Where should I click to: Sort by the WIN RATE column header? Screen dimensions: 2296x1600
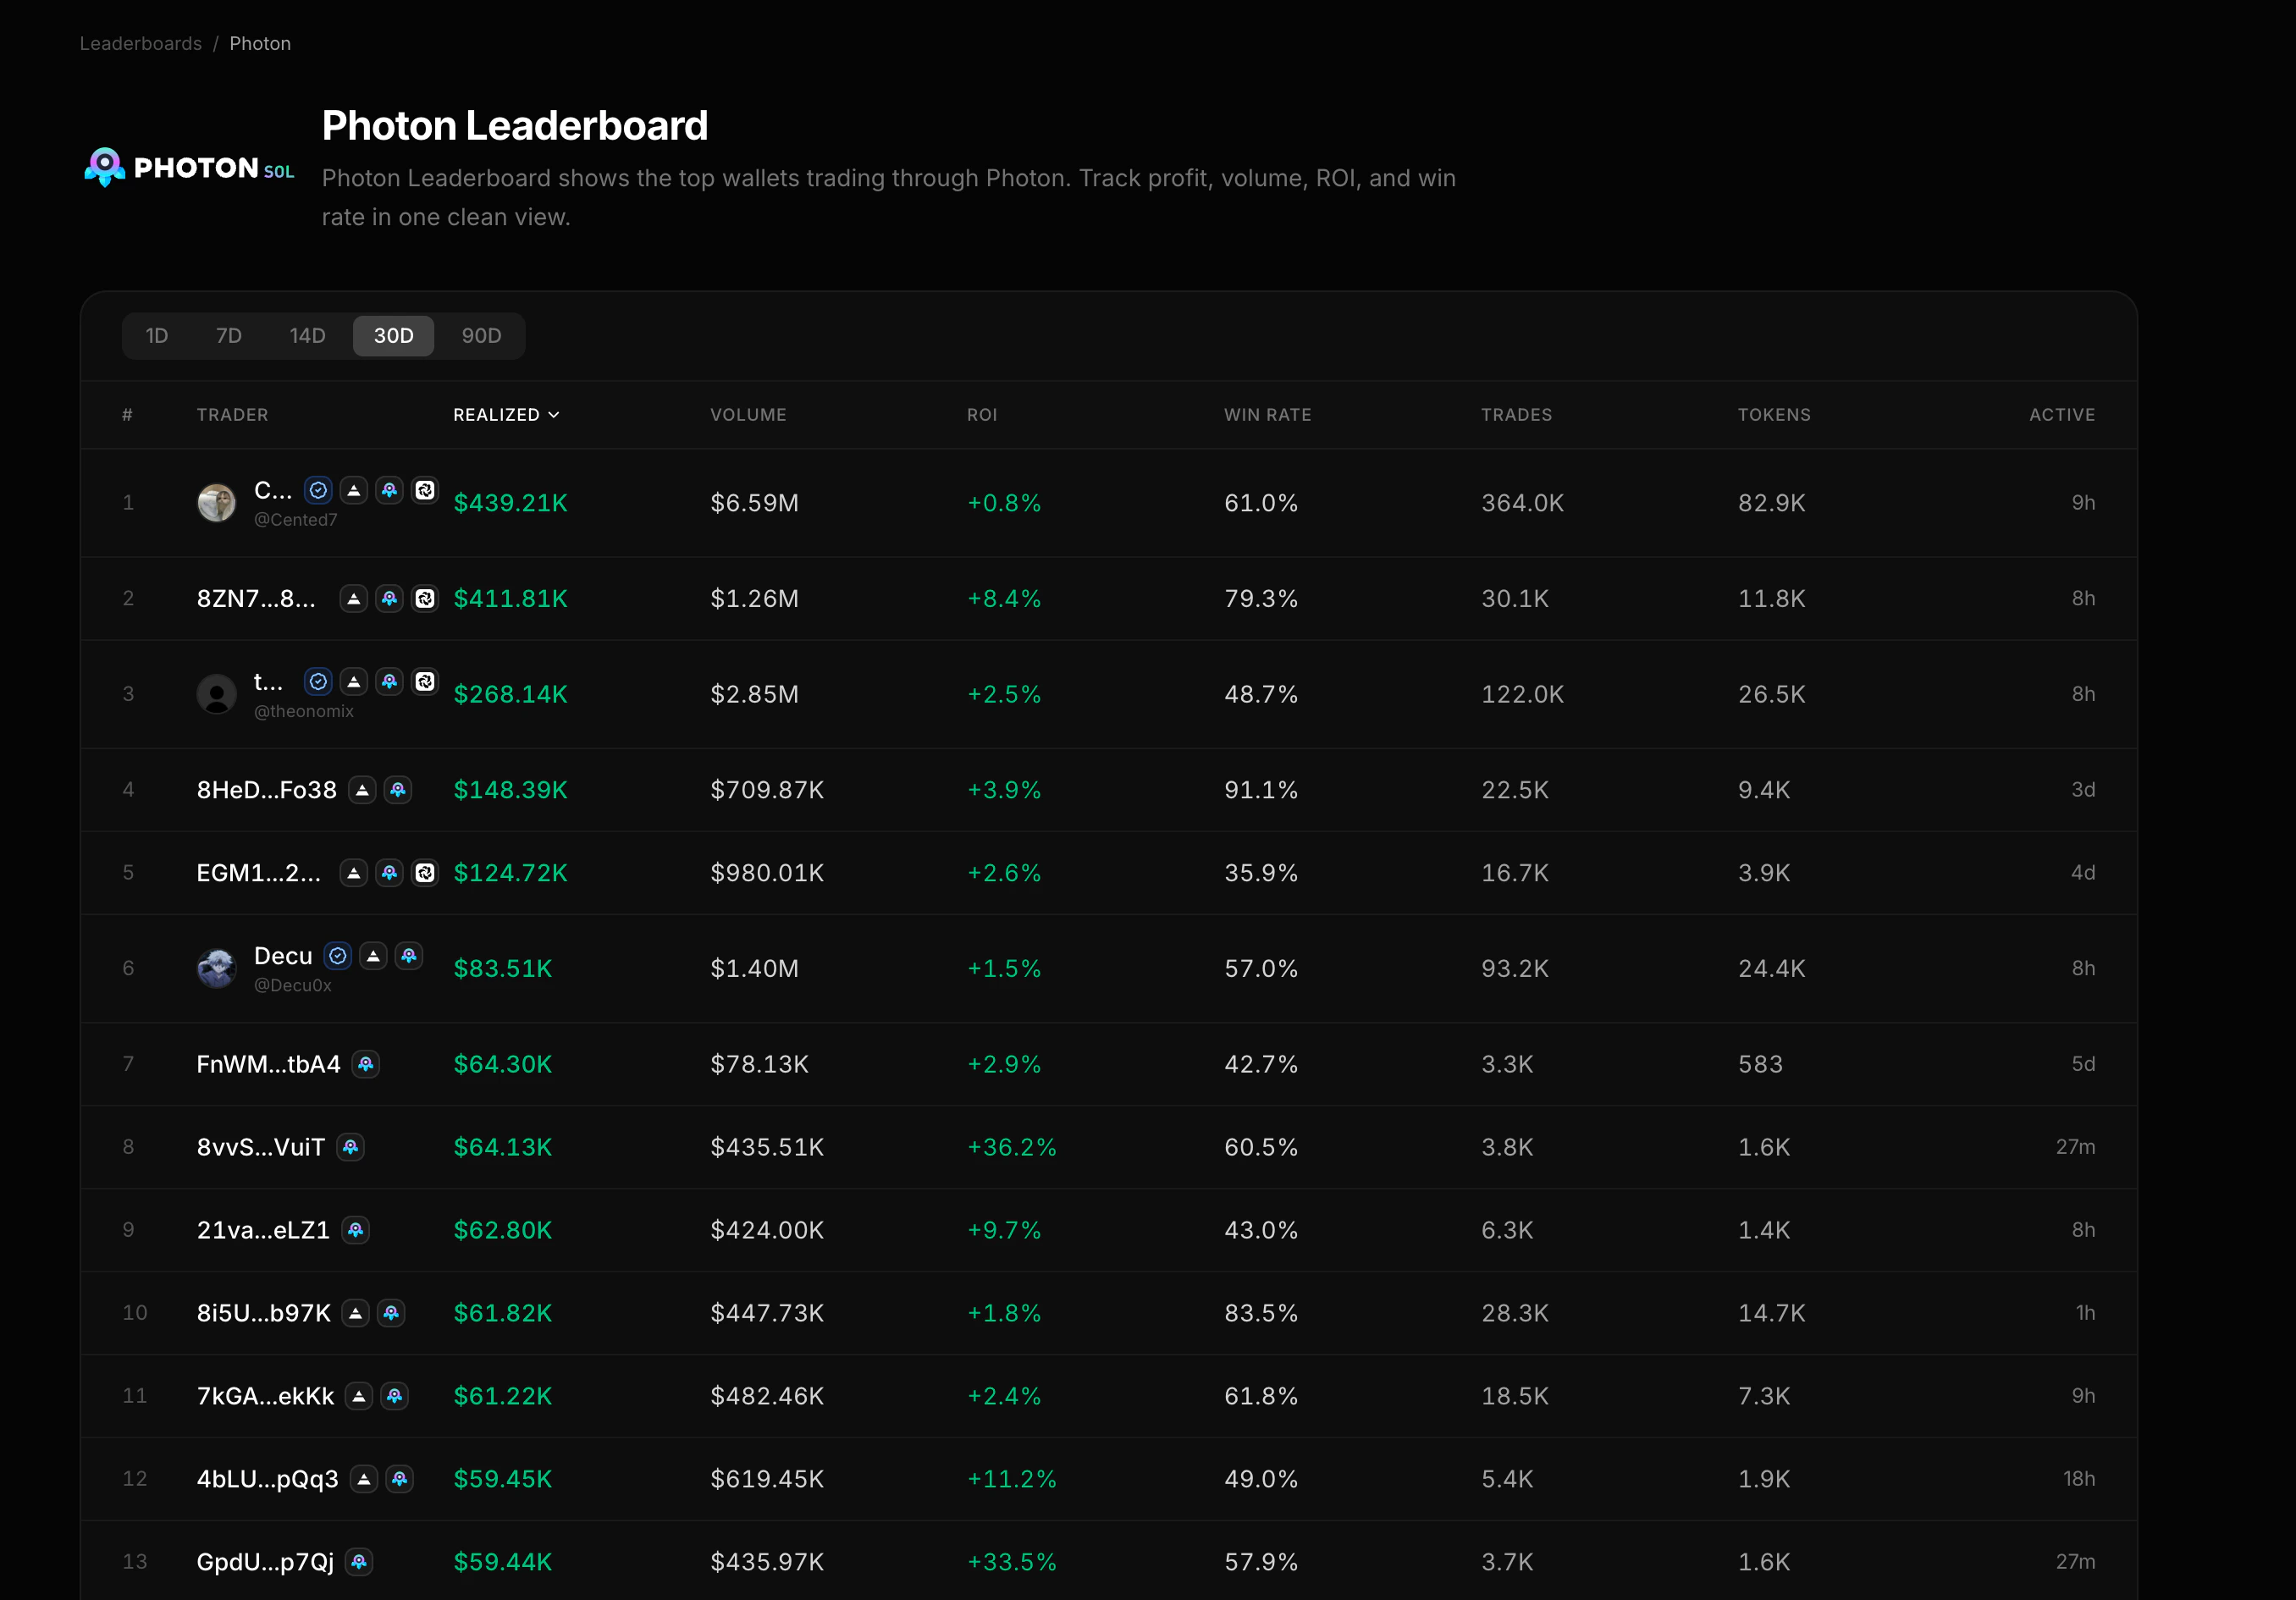(x=1268, y=415)
